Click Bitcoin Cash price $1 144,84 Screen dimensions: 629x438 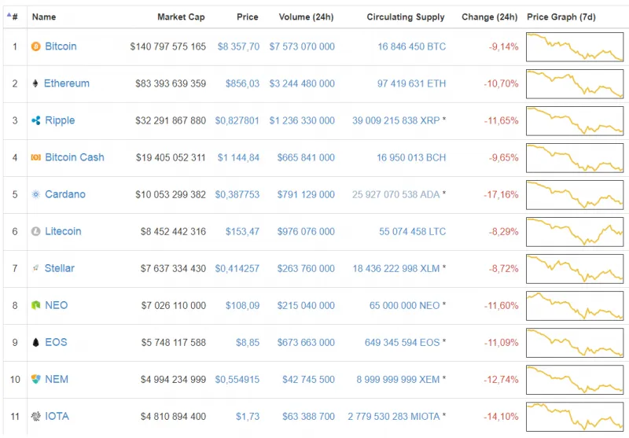click(x=239, y=157)
